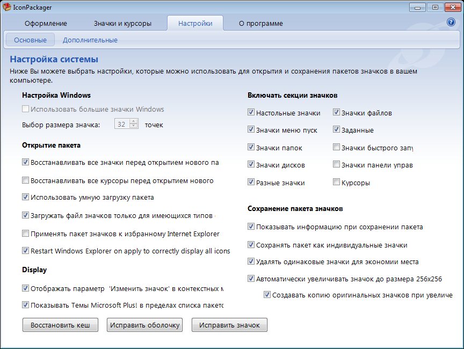Image resolution: width=464 pixels, height=349 pixels.
Task: Enable Значки быстрого запуска checkbox
Action: (x=336, y=148)
